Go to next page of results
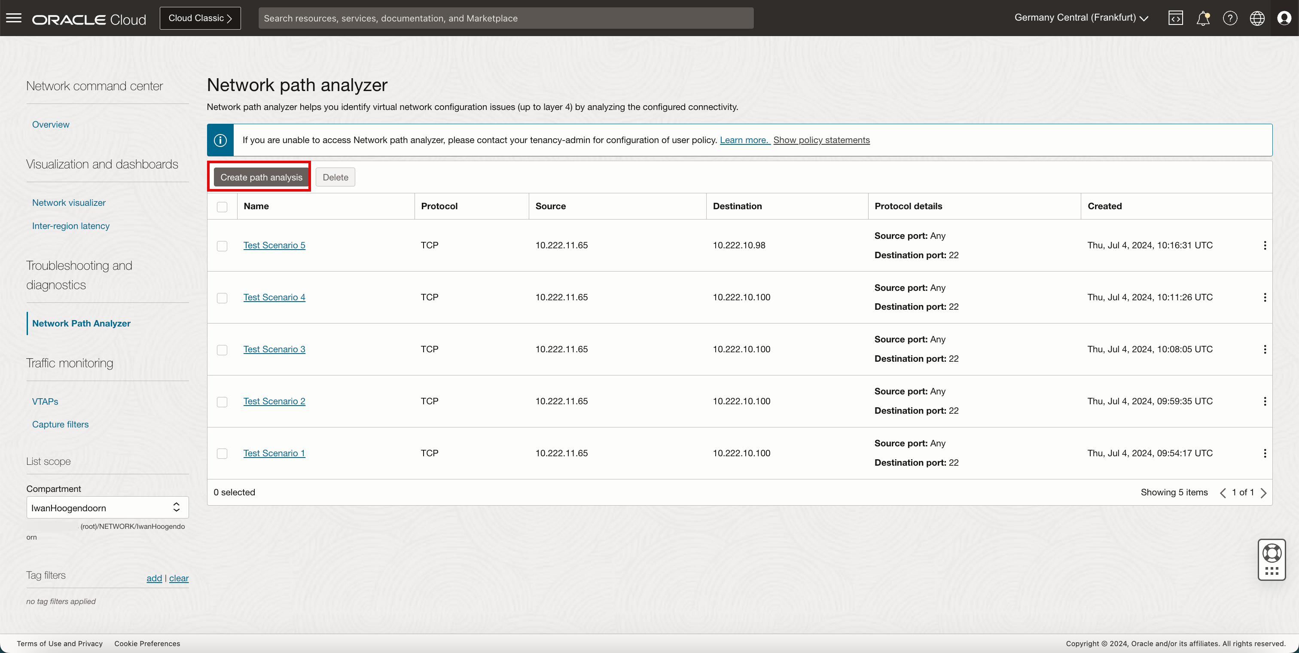The height and width of the screenshot is (653, 1299). pos(1263,493)
